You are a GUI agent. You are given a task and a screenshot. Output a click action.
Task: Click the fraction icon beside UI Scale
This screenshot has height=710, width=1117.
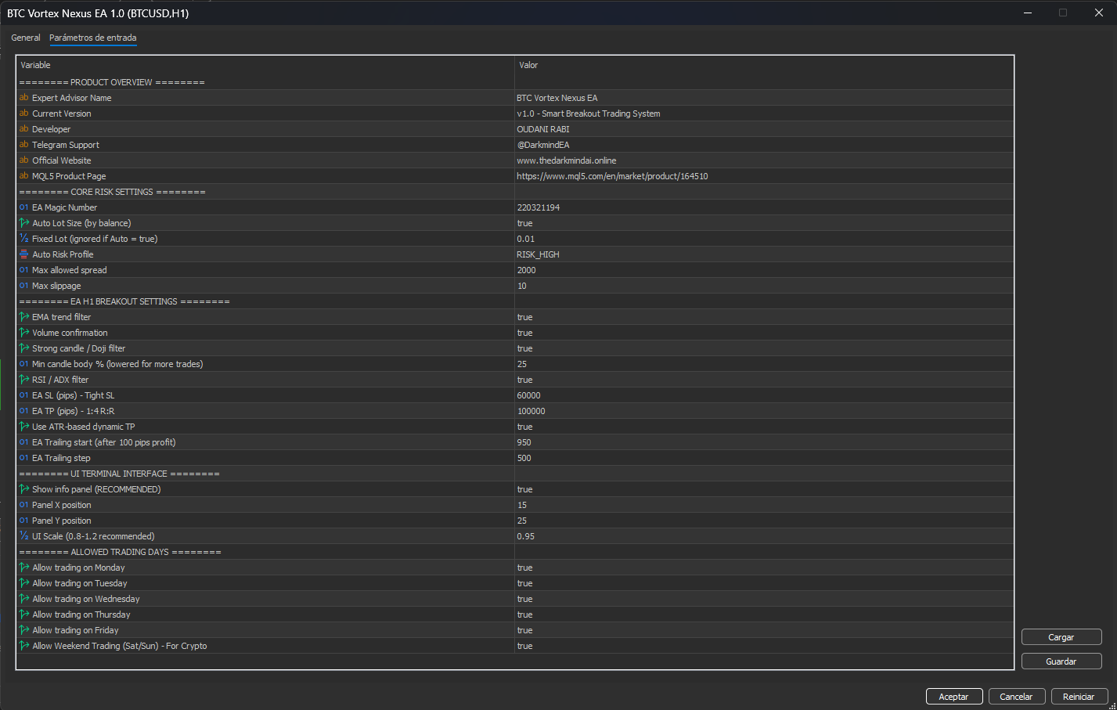point(23,536)
